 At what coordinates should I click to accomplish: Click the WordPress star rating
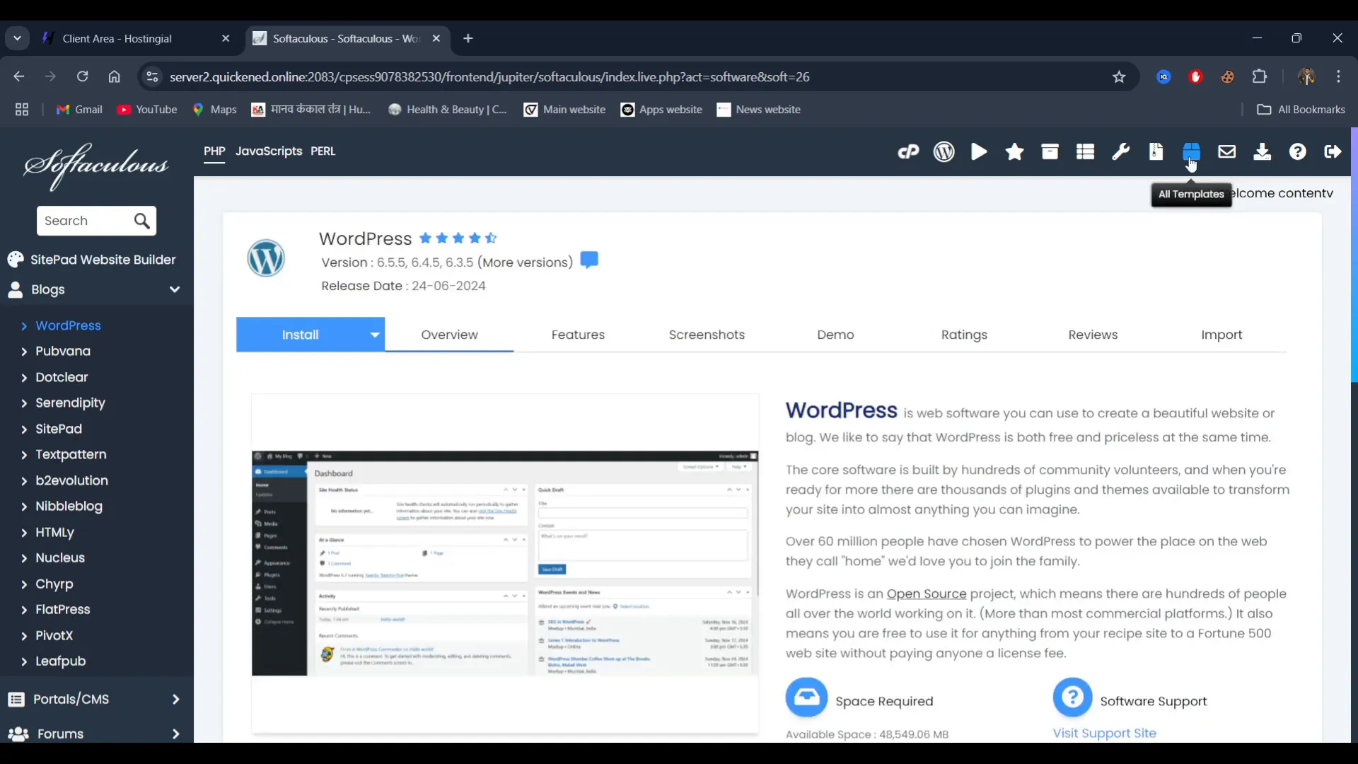click(458, 238)
